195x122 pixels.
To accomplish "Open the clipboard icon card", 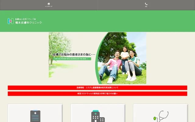I will [x=35, y=113].
